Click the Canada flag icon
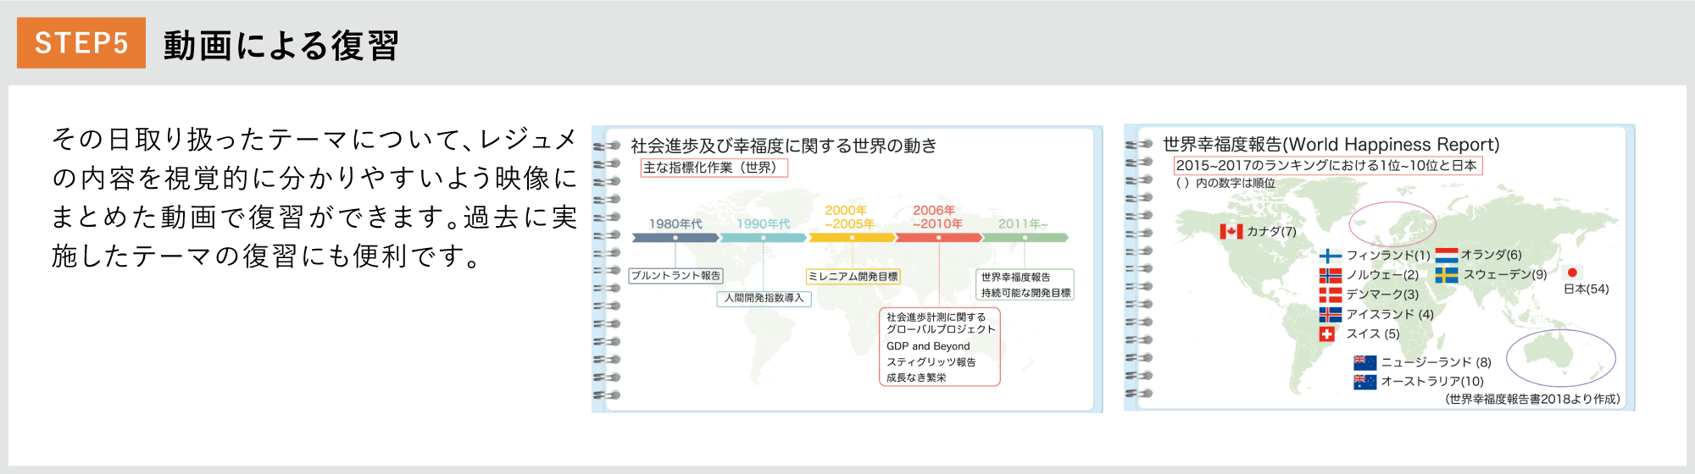 tap(1231, 231)
